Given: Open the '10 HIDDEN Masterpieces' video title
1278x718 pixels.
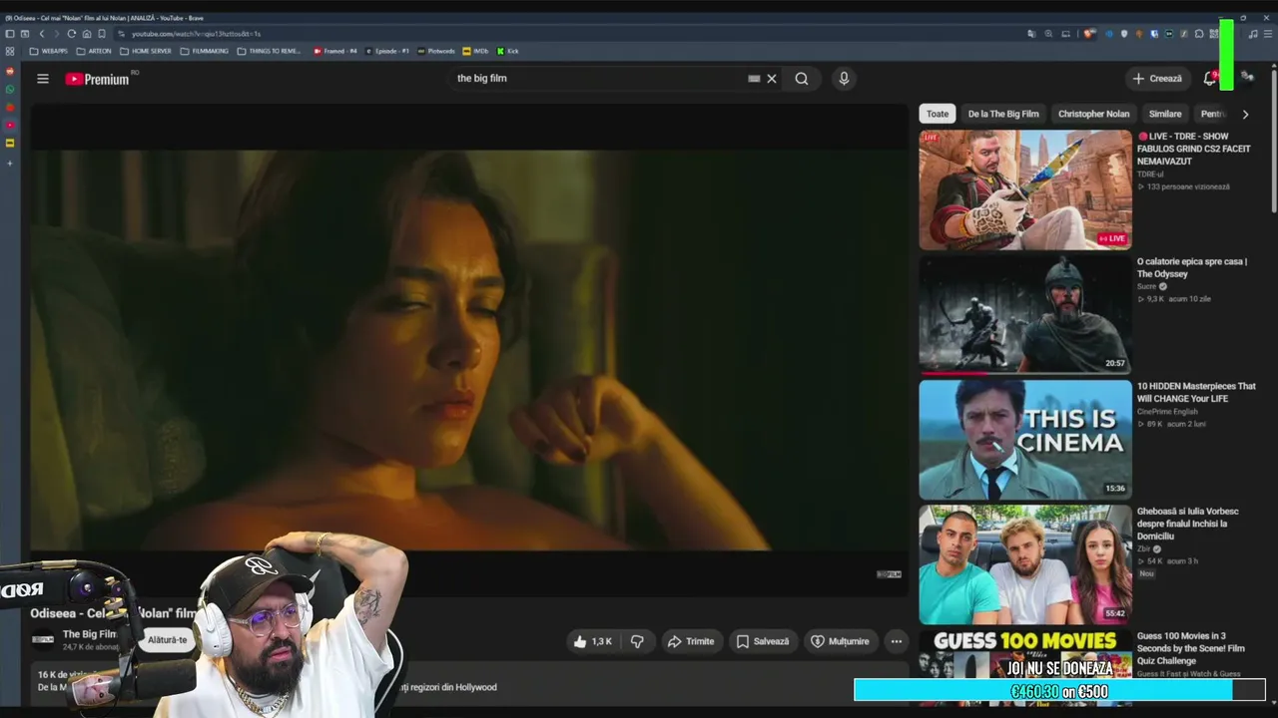Looking at the screenshot, I should tap(1196, 392).
